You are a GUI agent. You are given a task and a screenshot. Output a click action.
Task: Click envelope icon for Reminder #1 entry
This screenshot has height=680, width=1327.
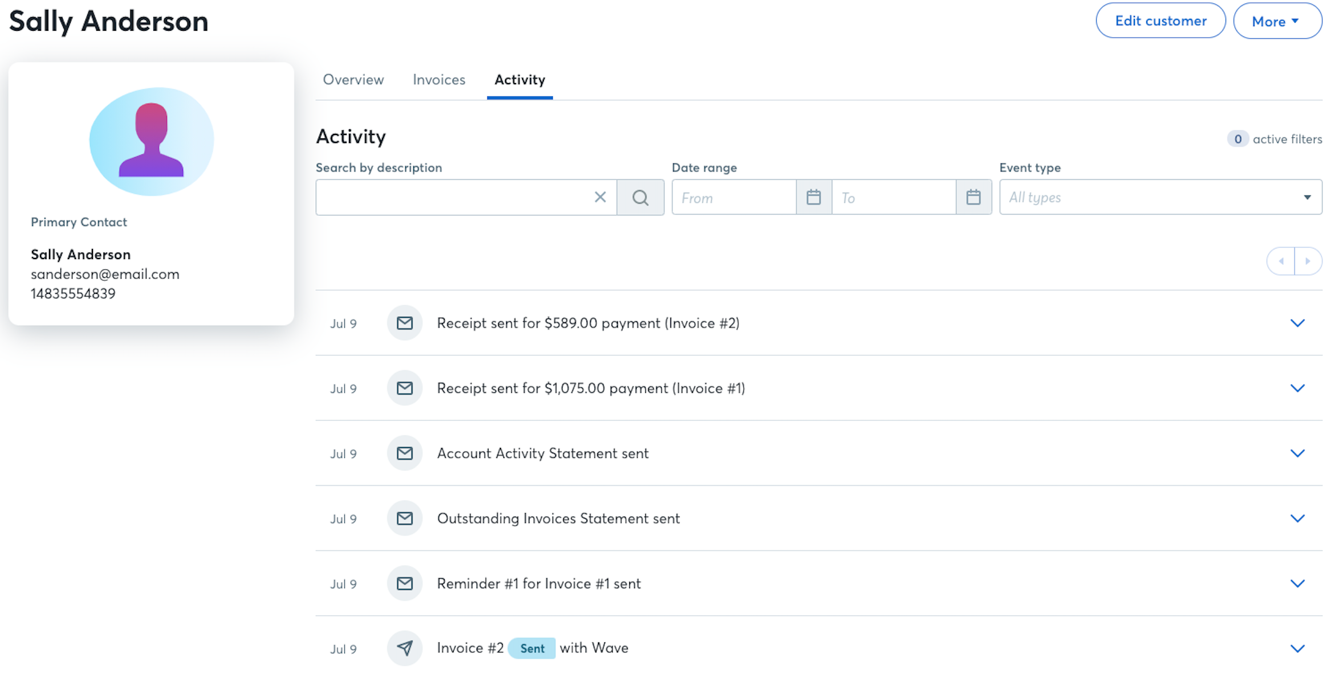[404, 583]
